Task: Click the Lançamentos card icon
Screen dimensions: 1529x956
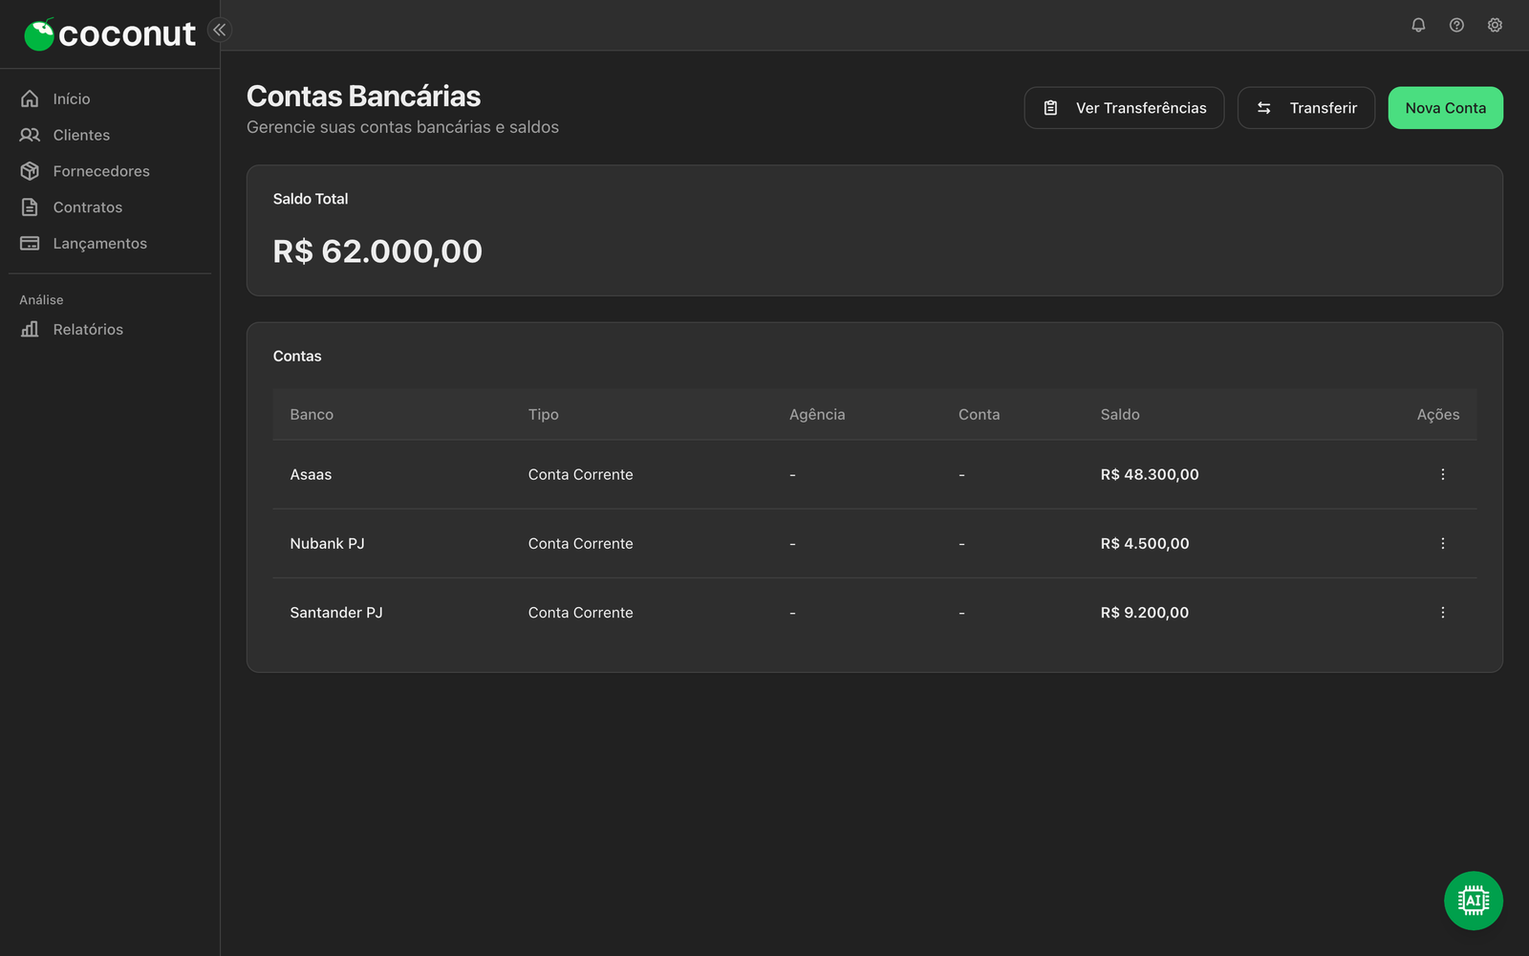Action: (x=30, y=244)
